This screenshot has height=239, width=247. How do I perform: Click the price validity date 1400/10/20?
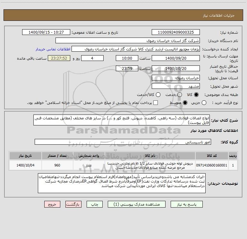coord(176,68)
